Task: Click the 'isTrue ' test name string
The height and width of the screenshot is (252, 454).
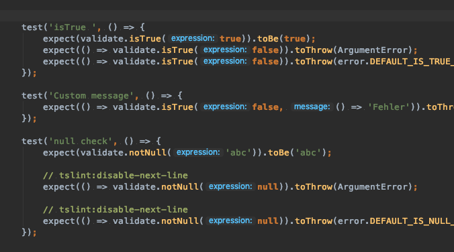Action: tap(72, 27)
